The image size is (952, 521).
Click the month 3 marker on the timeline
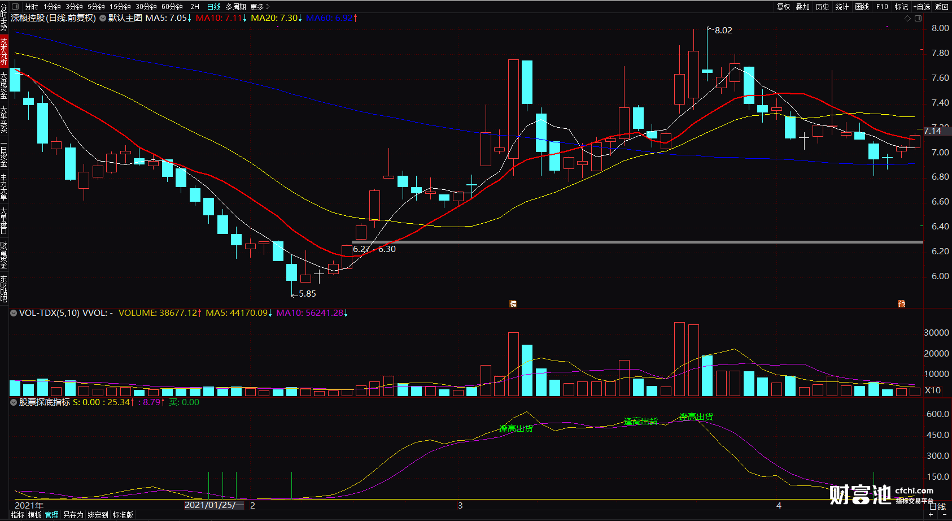[x=460, y=505]
